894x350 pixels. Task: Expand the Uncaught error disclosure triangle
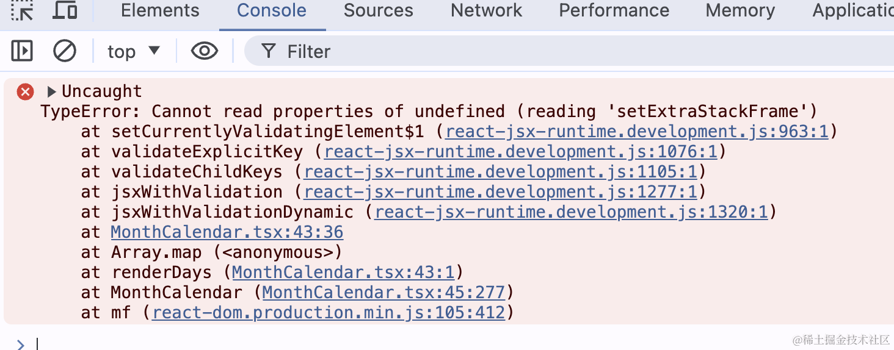52,92
